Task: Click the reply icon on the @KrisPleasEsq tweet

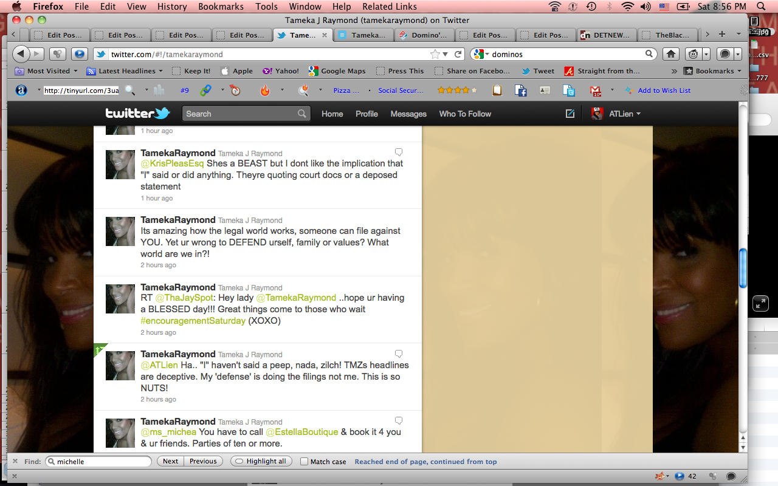Action: (x=399, y=152)
